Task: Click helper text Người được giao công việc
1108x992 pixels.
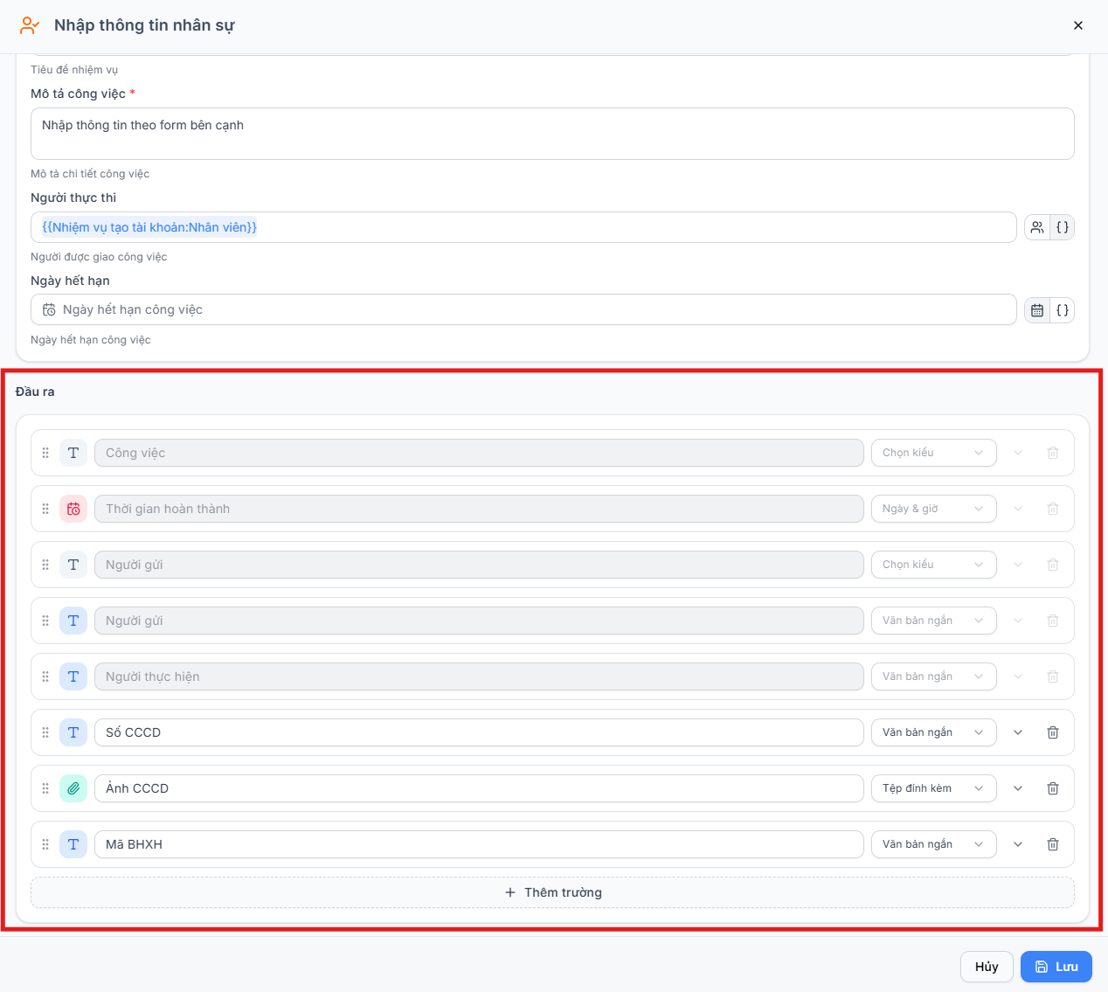Action: (99, 257)
